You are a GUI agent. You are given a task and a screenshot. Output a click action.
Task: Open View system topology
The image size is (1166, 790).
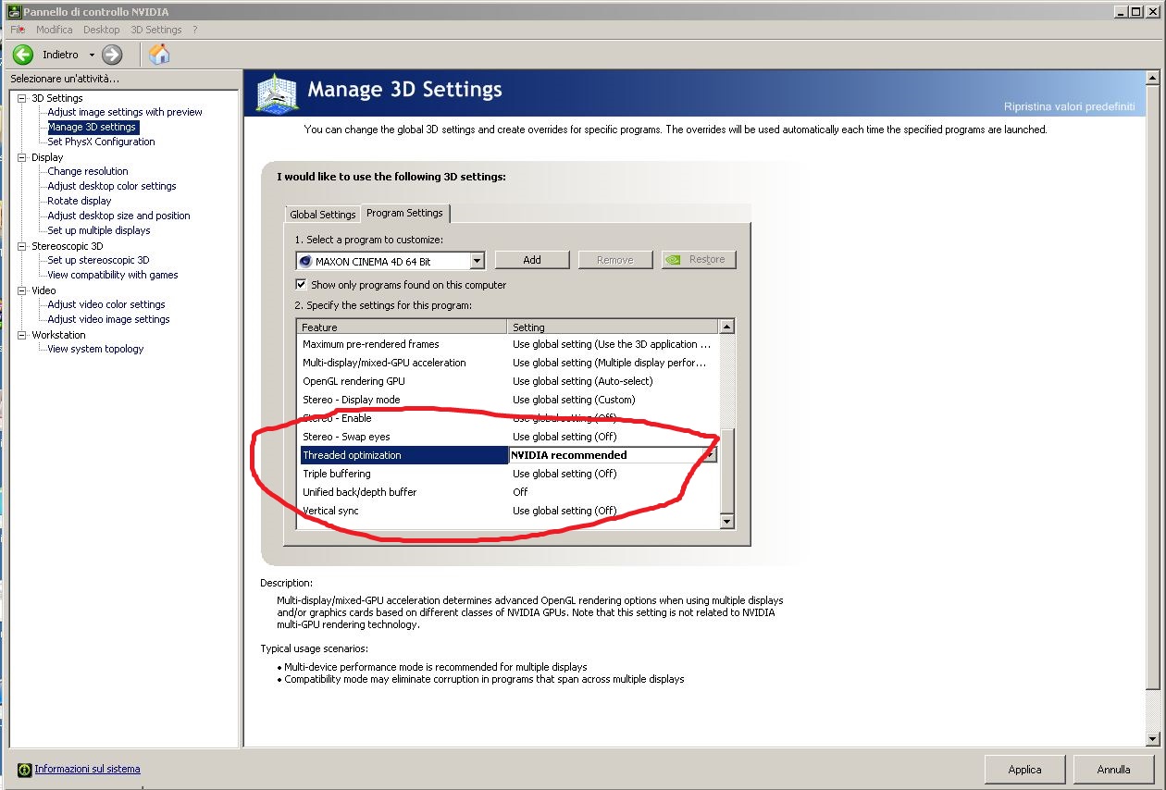(95, 349)
